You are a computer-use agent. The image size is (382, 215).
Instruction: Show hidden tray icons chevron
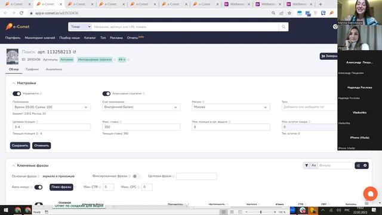tap(323, 210)
